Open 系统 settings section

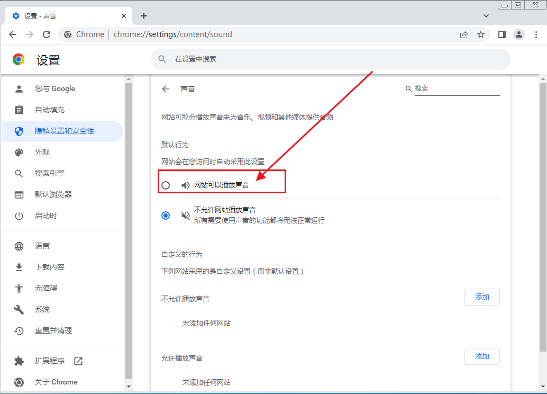63,309
